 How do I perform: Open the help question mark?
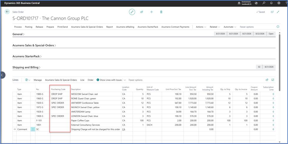pos(286,3)
